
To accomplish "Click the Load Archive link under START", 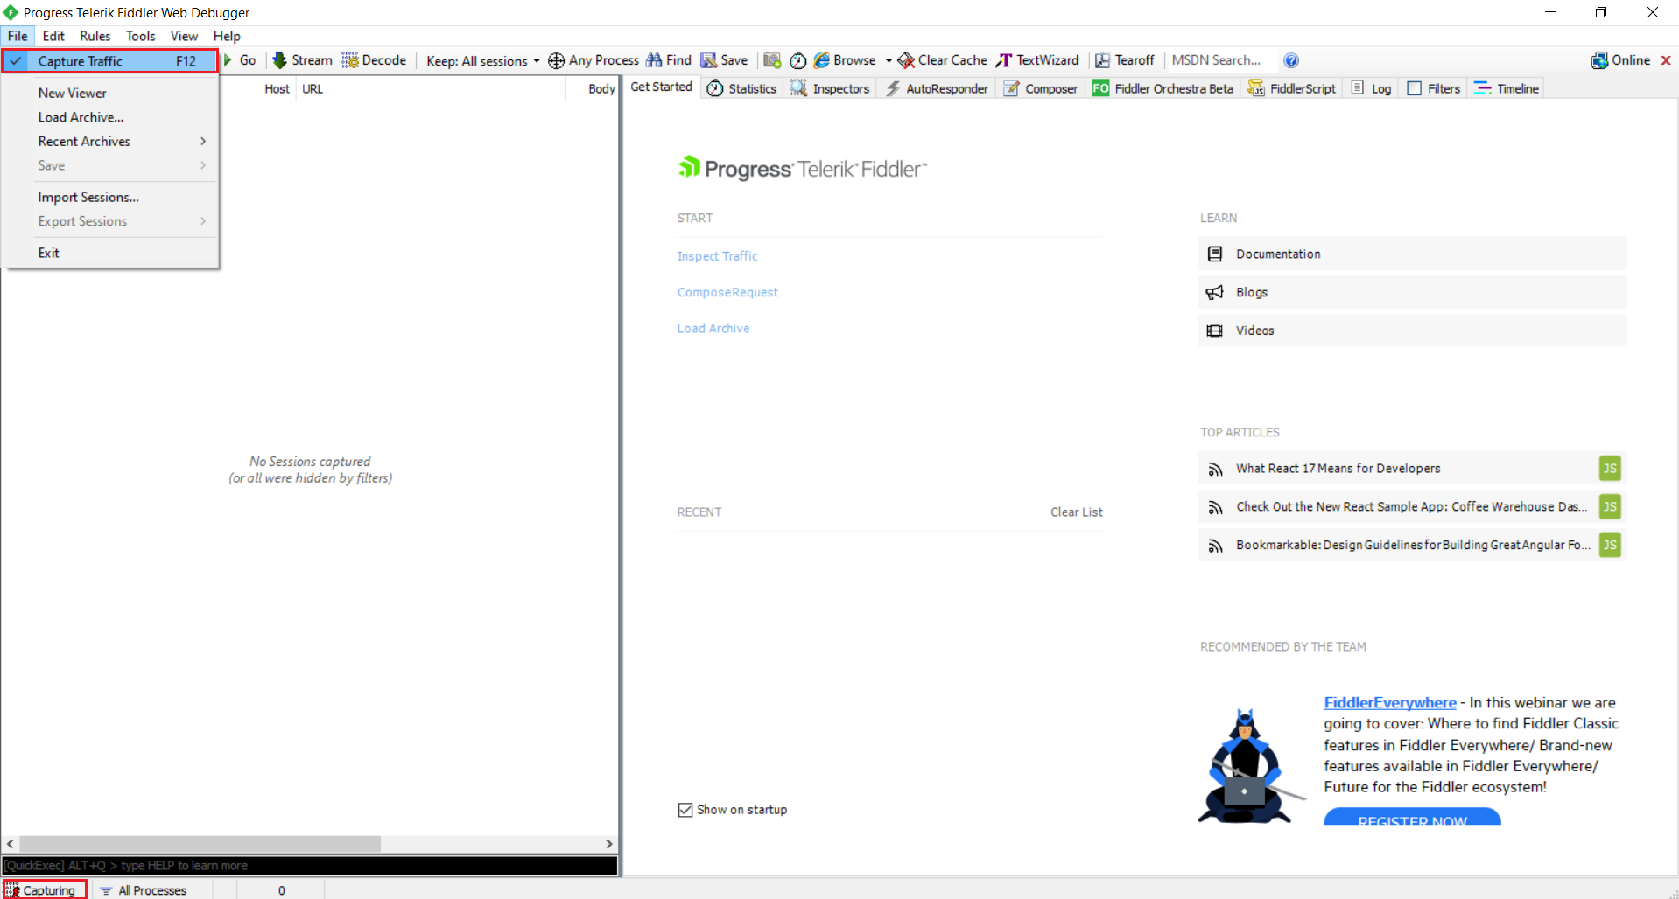I will [713, 329].
